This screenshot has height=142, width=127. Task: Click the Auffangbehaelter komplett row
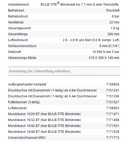click(64, 84)
